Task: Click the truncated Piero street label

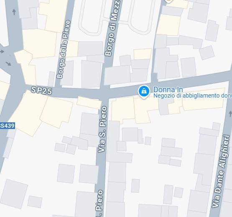Action: [x=99, y=203]
